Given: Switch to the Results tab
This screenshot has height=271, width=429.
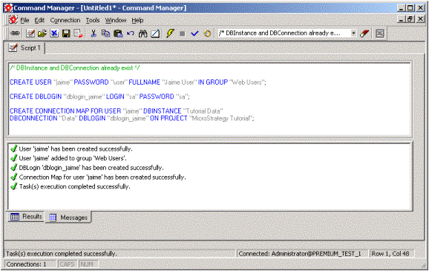Looking at the screenshot, I should point(26,217).
